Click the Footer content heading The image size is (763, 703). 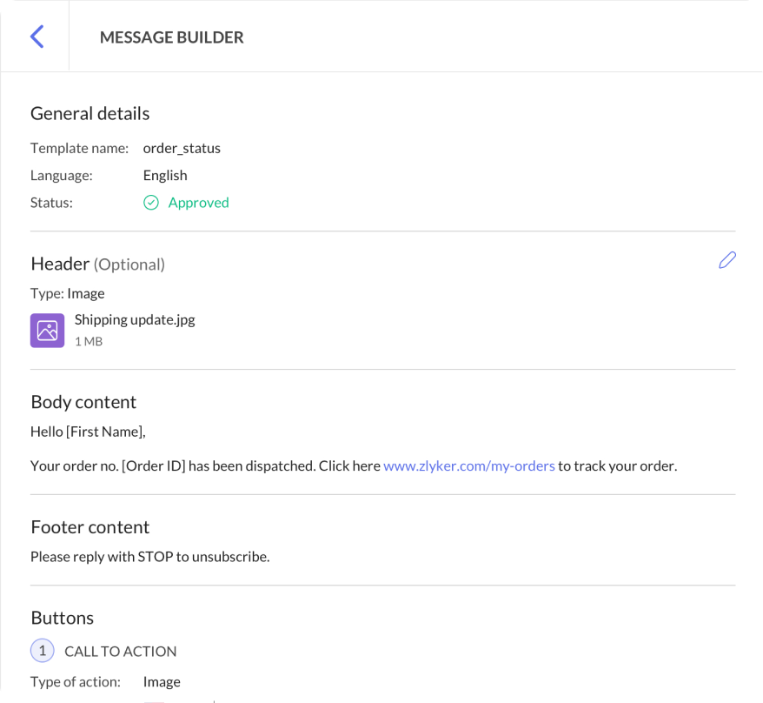90,527
